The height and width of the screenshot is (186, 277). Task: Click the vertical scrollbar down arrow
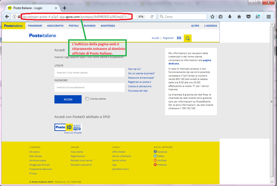272,182
